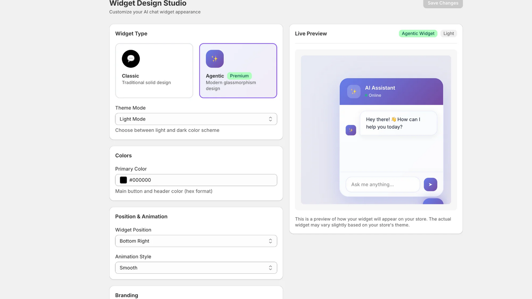Click the Agentic sparkle icon
The height and width of the screenshot is (299, 532).
(215, 58)
